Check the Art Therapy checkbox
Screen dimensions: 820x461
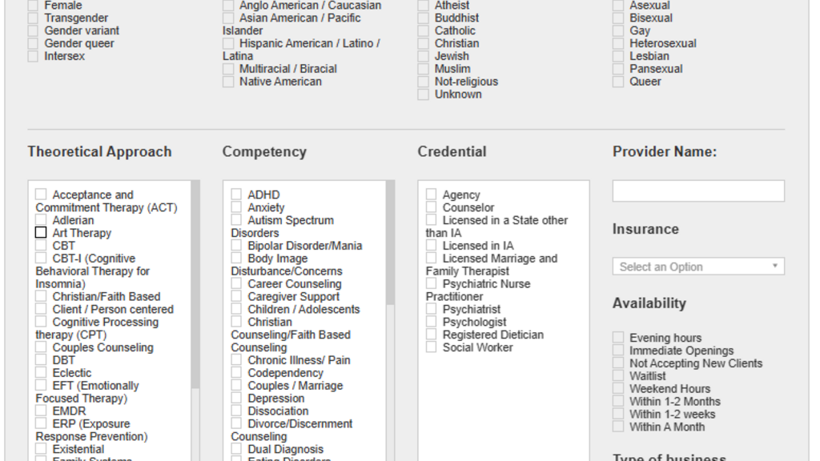point(41,232)
